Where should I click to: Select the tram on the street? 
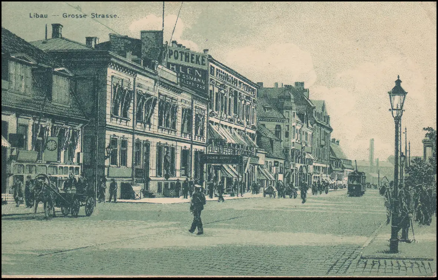(356, 183)
